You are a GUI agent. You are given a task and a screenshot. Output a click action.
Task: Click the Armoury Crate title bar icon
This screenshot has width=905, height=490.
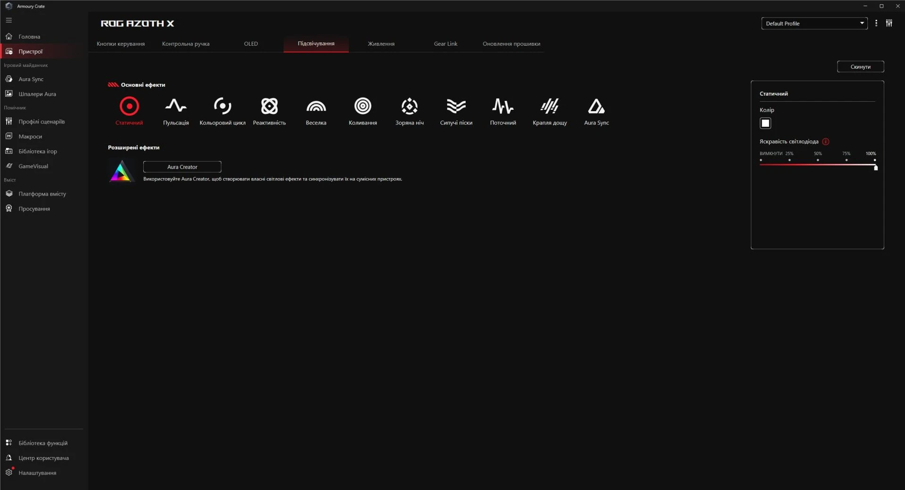pyautogui.click(x=8, y=6)
